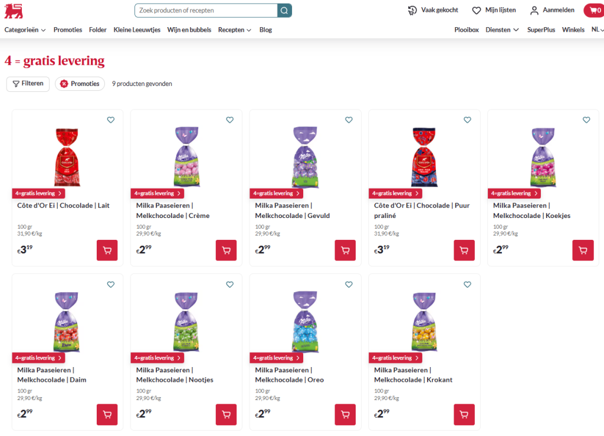Click 4=gratis levering badge on Côte d'Or Lait
The width and height of the screenshot is (604, 436).
[x=38, y=193]
